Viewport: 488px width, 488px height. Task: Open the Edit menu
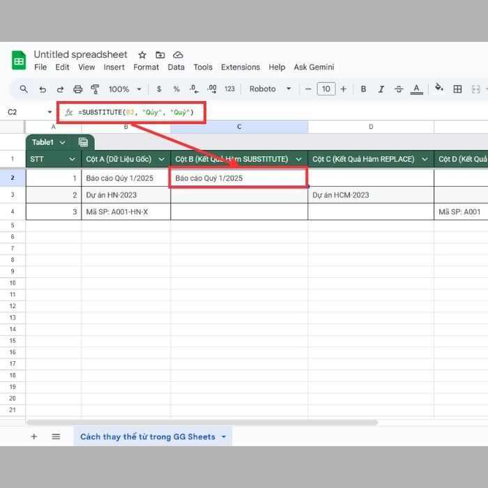pos(62,67)
